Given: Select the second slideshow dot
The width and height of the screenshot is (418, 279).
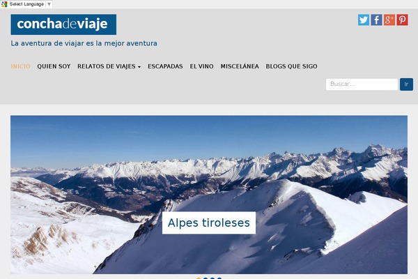Looking at the screenshot, I should click(206, 278).
